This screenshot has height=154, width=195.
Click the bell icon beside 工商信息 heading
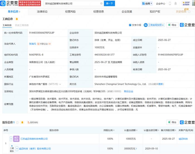tap(17, 19)
